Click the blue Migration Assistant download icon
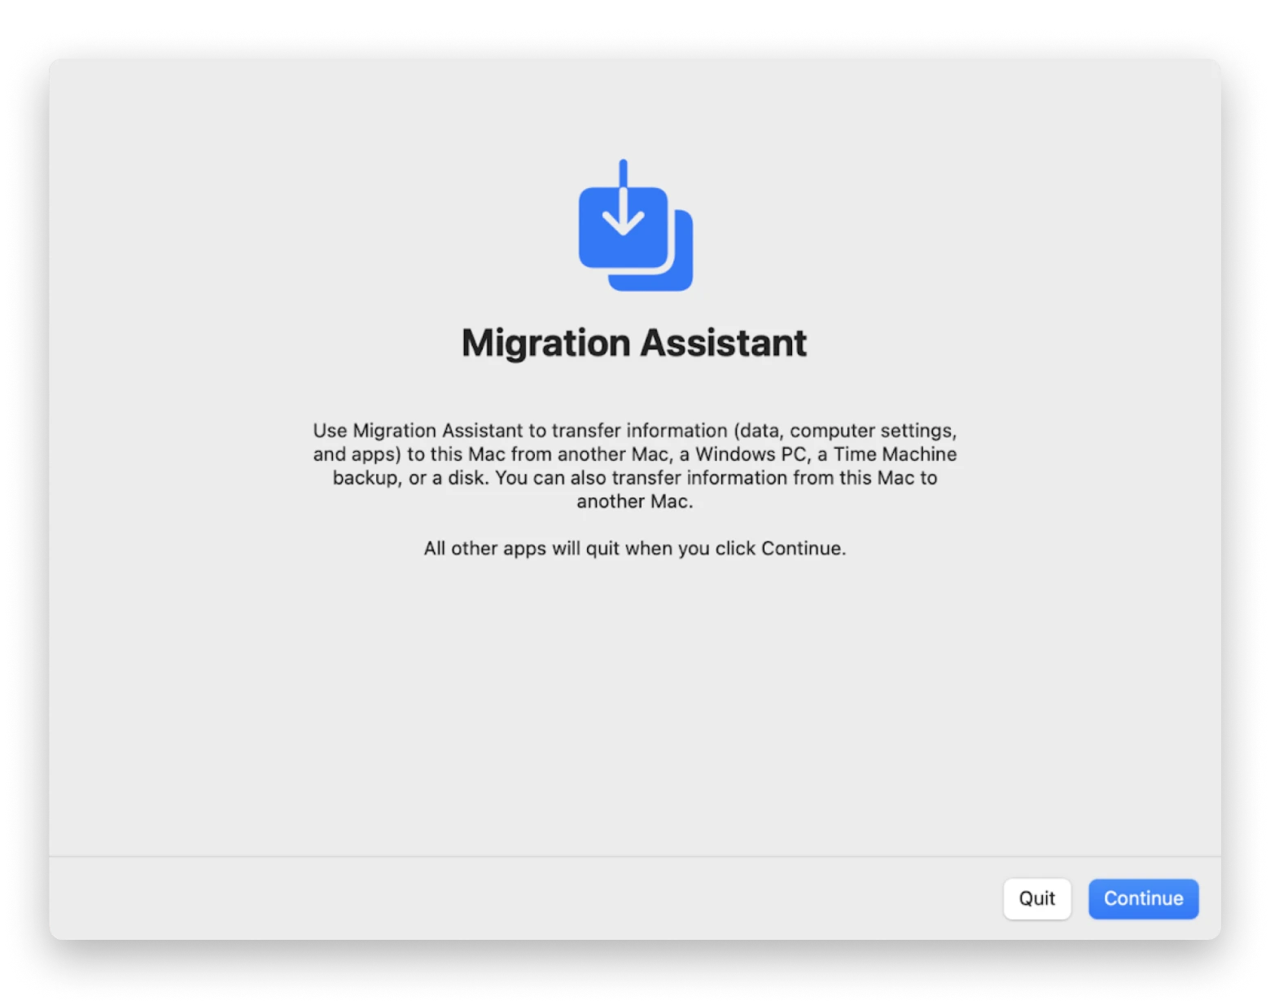Screen dimensions: 1270x1005 (635, 226)
